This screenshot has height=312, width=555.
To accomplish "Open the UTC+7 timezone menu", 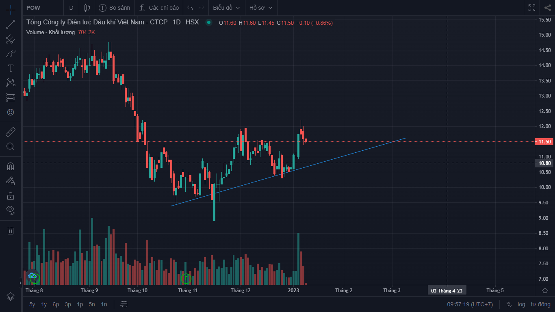I will (470, 304).
